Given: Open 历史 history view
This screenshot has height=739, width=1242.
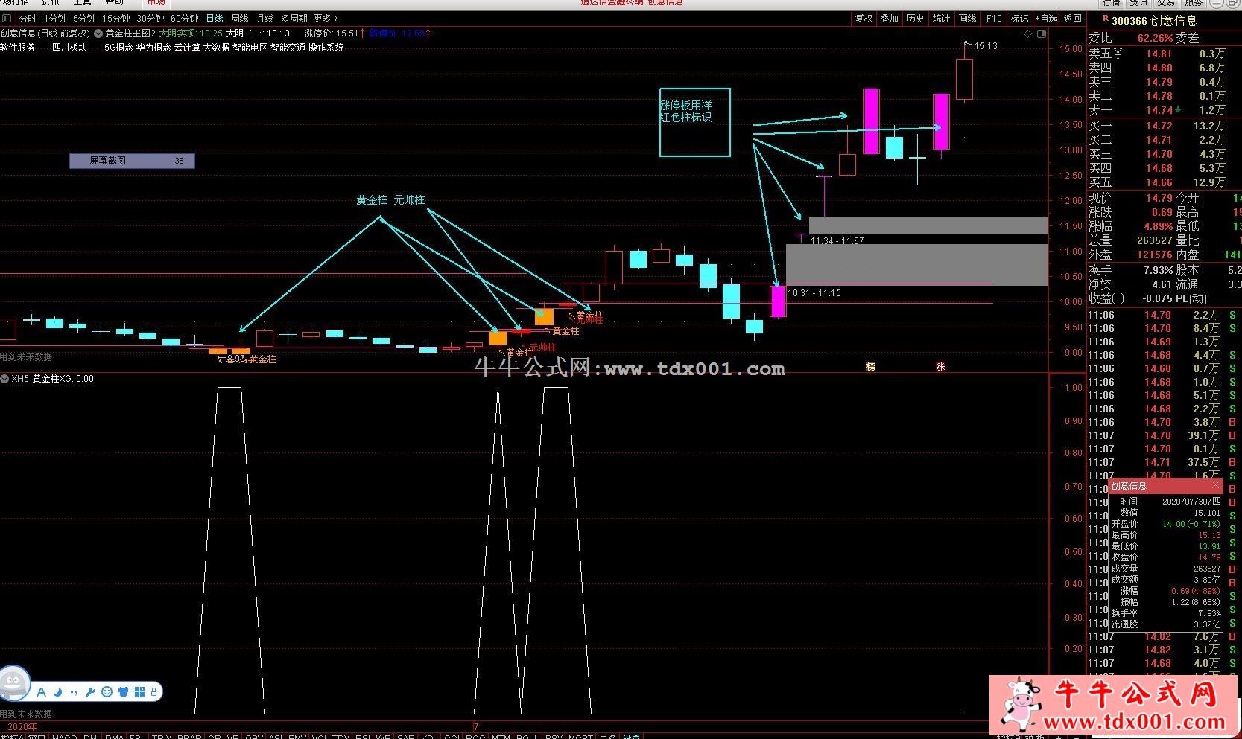Looking at the screenshot, I should (x=916, y=19).
